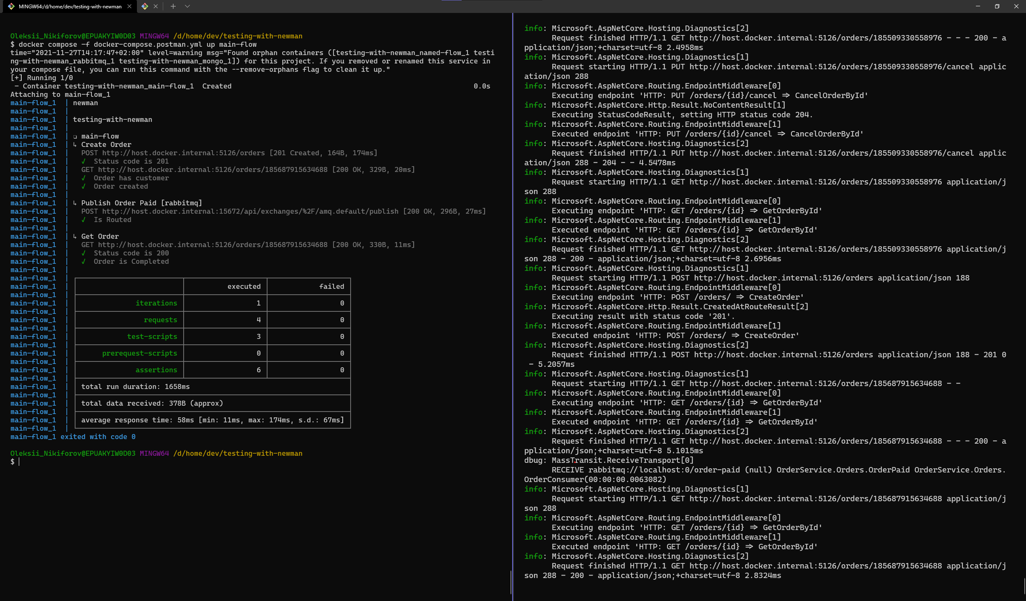This screenshot has width=1026, height=601.
Task: Click the 'executed' column header
Action: click(244, 286)
